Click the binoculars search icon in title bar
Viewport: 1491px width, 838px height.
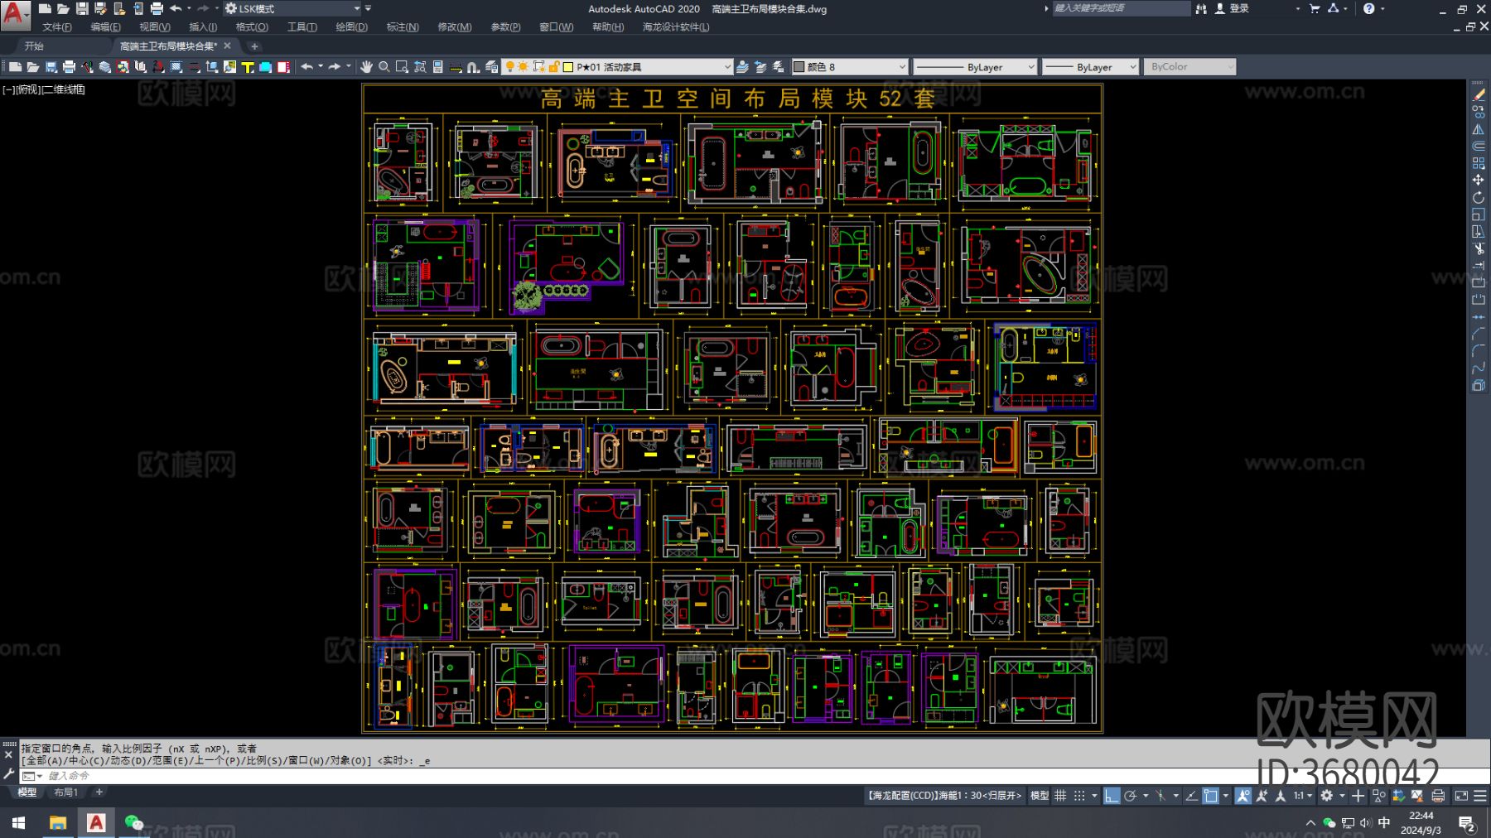pos(1201,8)
